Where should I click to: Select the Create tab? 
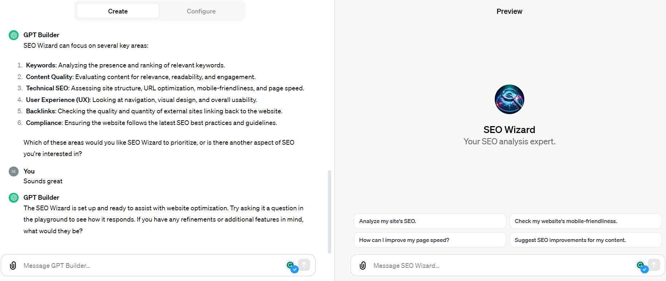118,11
